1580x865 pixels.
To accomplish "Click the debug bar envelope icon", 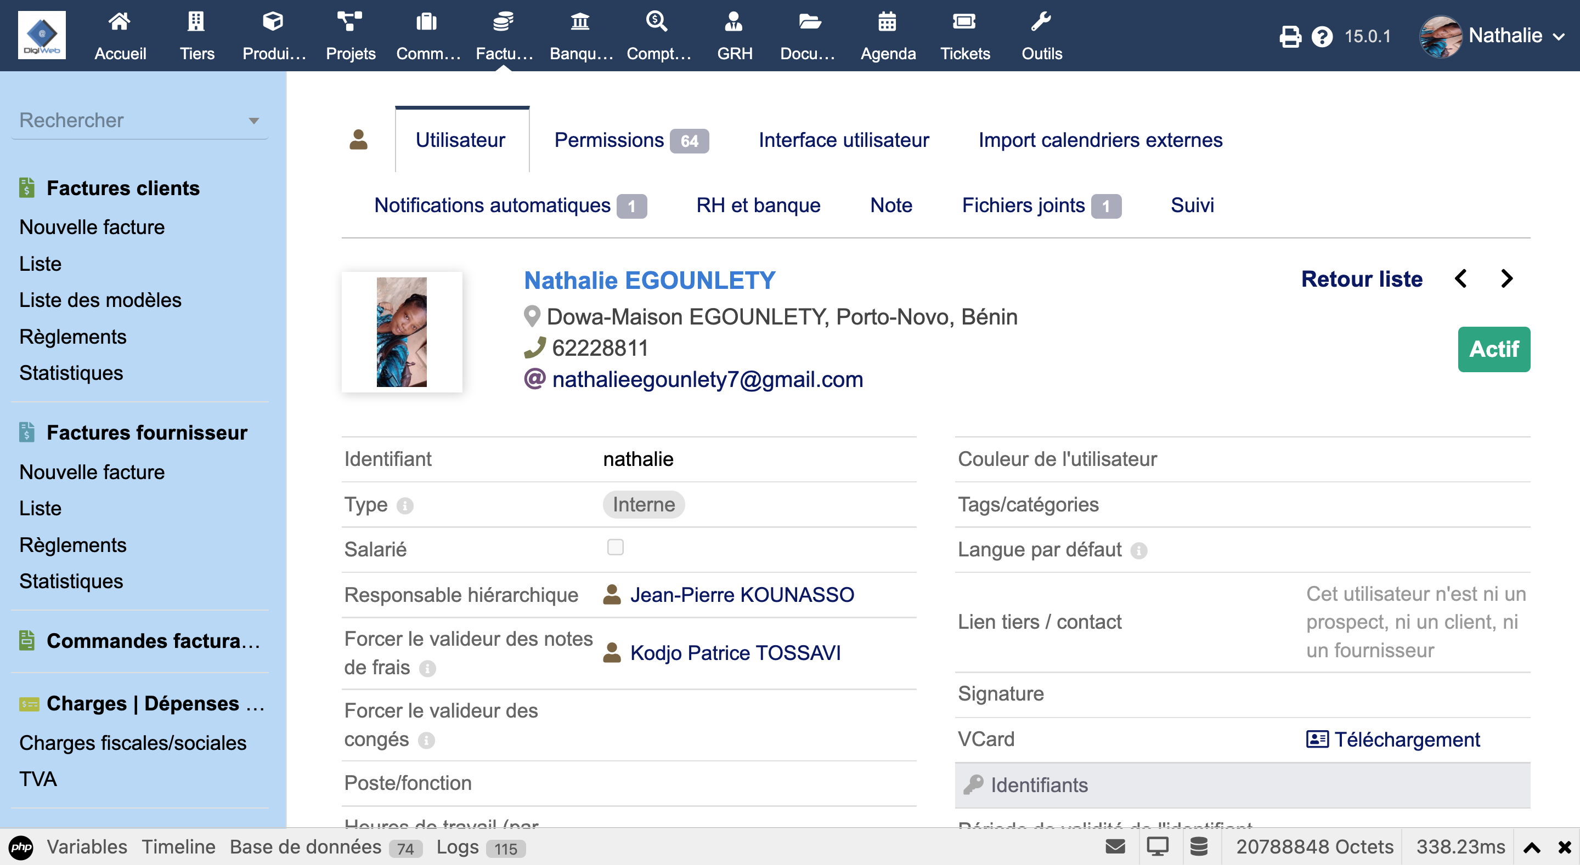I will (x=1115, y=846).
